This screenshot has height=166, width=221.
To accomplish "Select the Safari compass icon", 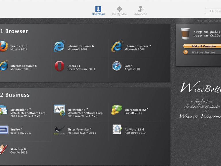I will 117,66.
